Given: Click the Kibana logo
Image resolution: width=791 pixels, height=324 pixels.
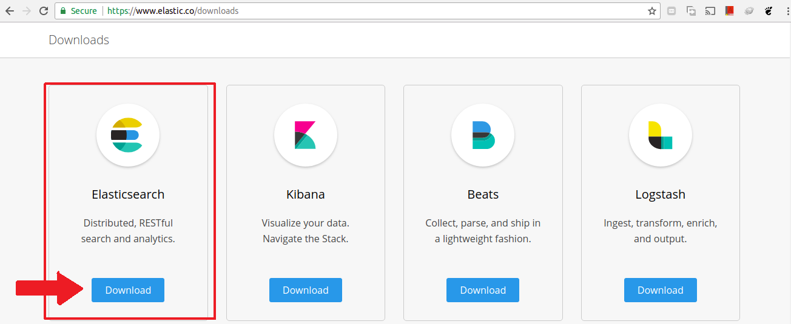Looking at the screenshot, I should click(x=305, y=135).
